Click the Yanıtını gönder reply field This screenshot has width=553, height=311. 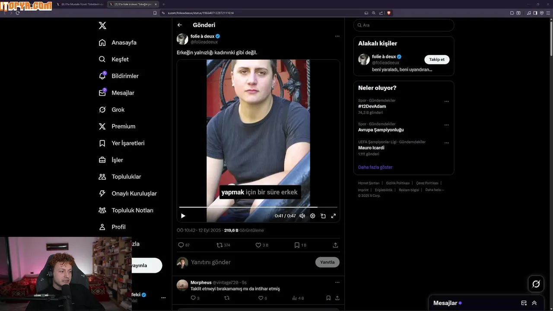point(251,262)
